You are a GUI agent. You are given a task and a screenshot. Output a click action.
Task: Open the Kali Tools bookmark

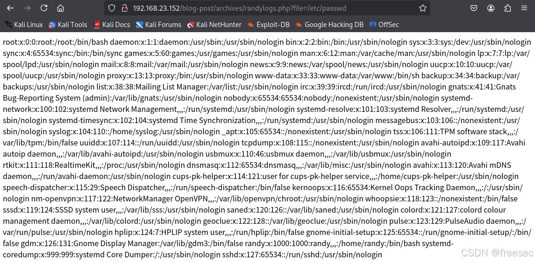68,25
